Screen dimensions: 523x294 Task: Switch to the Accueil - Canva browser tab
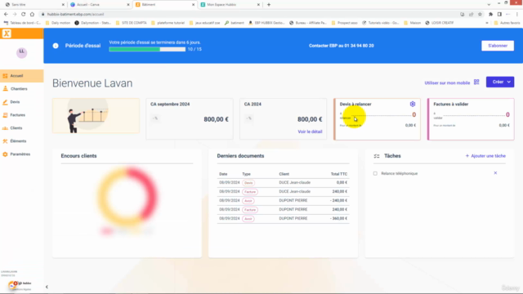pyautogui.click(x=100, y=5)
